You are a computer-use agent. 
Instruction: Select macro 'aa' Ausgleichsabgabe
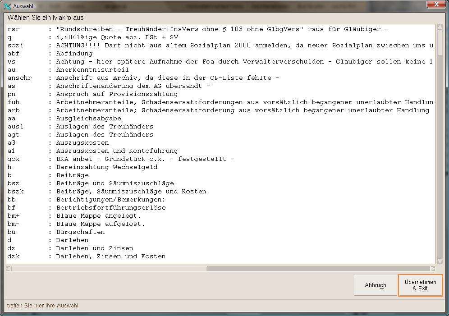pyautogui.click(x=220, y=118)
